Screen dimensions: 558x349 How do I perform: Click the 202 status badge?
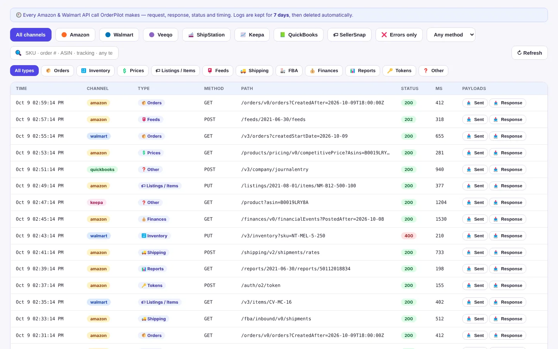409,119
